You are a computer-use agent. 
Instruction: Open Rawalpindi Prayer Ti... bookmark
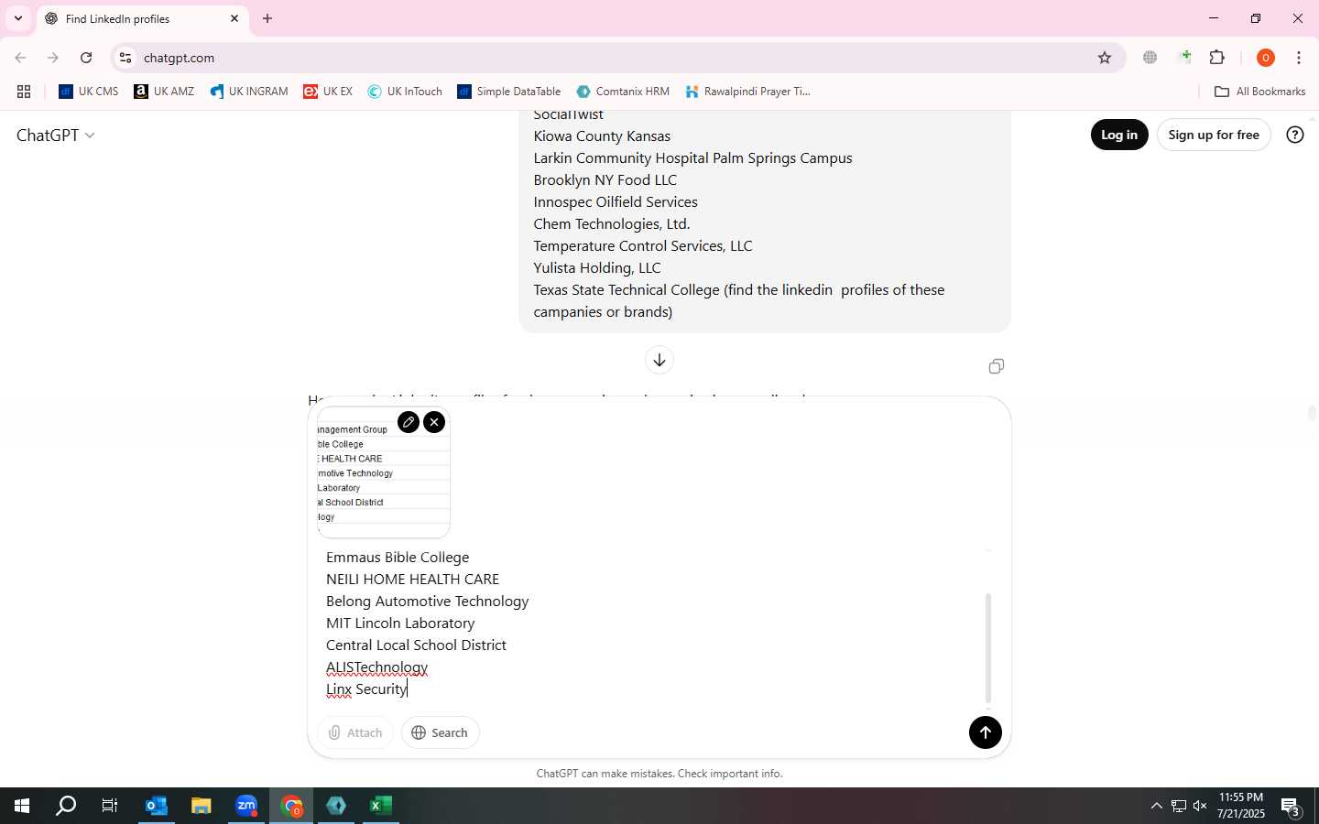click(x=748, y=92)
